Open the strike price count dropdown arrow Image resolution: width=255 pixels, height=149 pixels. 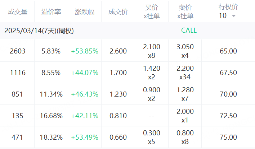[x=234, y=16]
